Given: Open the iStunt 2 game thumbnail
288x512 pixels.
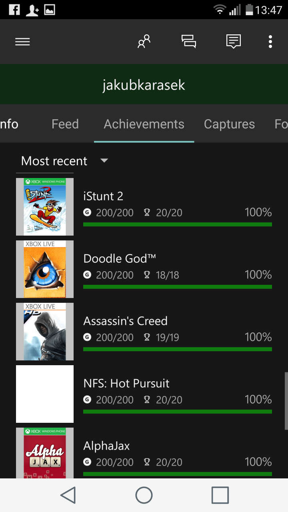Looking at the screenshot, I should [45, 207].
